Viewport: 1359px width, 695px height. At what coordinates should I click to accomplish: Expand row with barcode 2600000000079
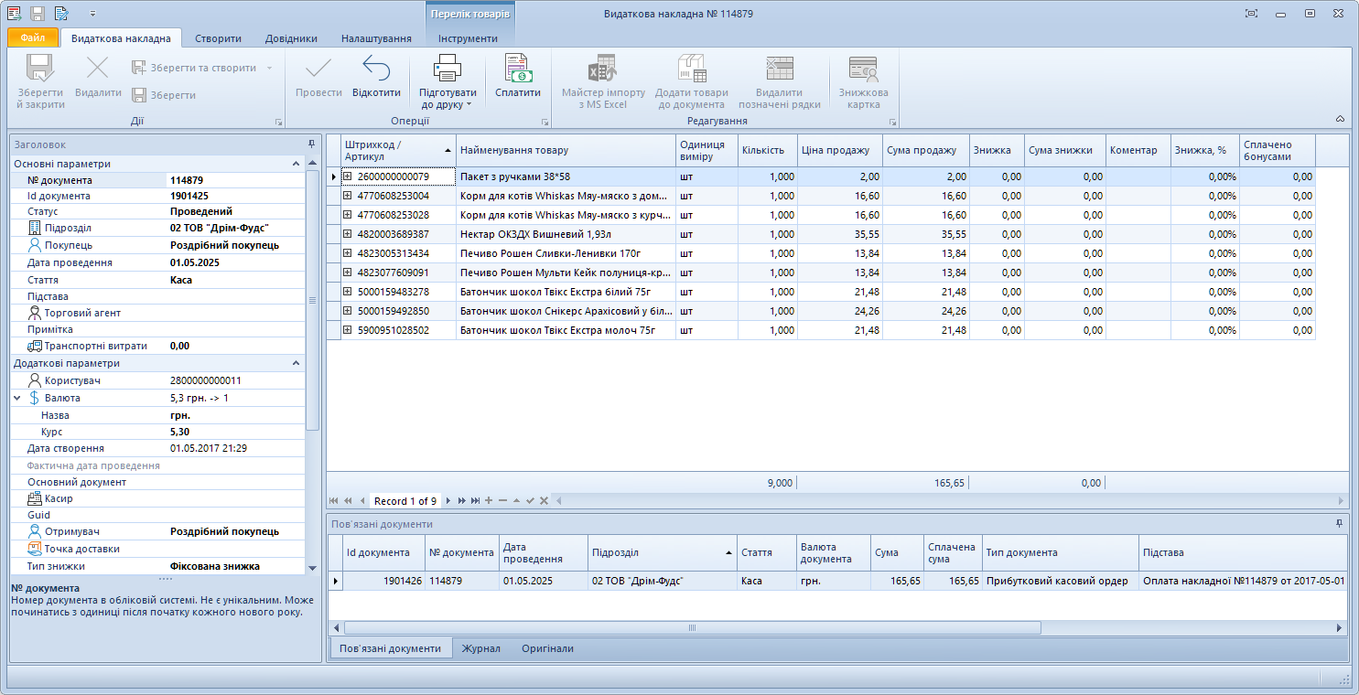tap(348, 176)
